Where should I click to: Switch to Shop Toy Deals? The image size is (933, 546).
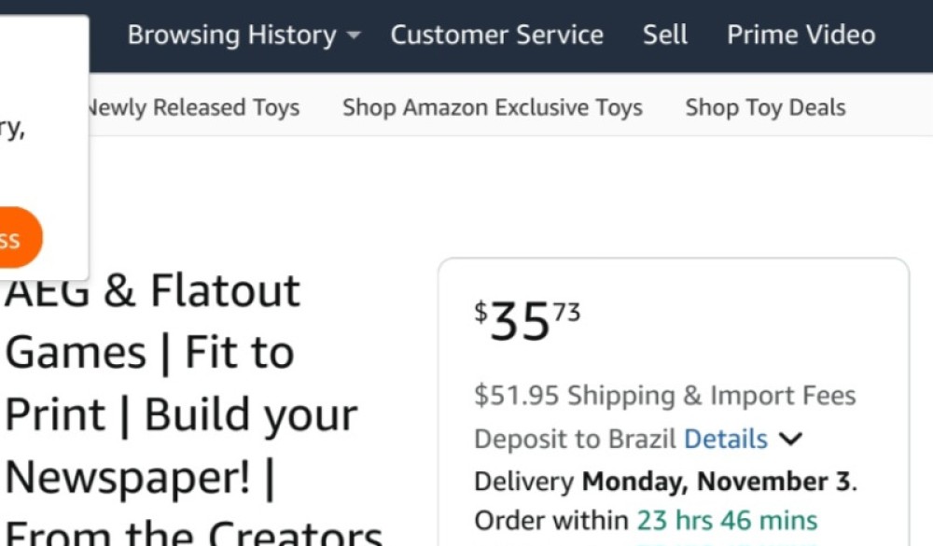click(765, 107)
